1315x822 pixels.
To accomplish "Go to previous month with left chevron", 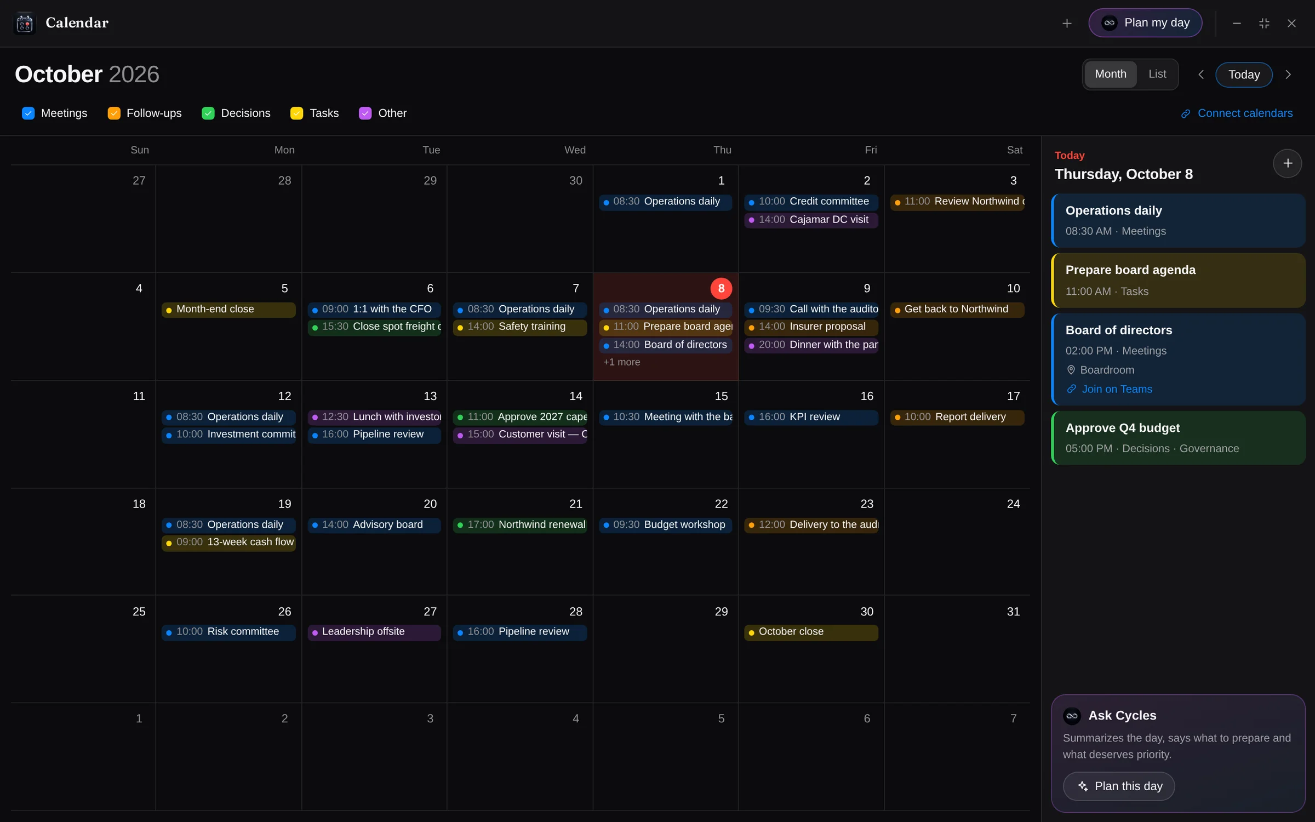I will (x=1200, y=75).
